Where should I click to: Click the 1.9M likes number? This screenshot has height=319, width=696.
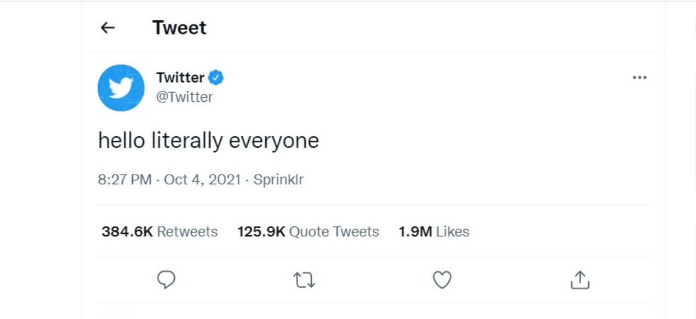pos(415,231)
